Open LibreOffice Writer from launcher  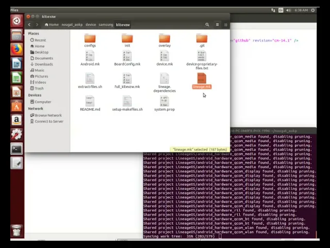pos(16,64)
